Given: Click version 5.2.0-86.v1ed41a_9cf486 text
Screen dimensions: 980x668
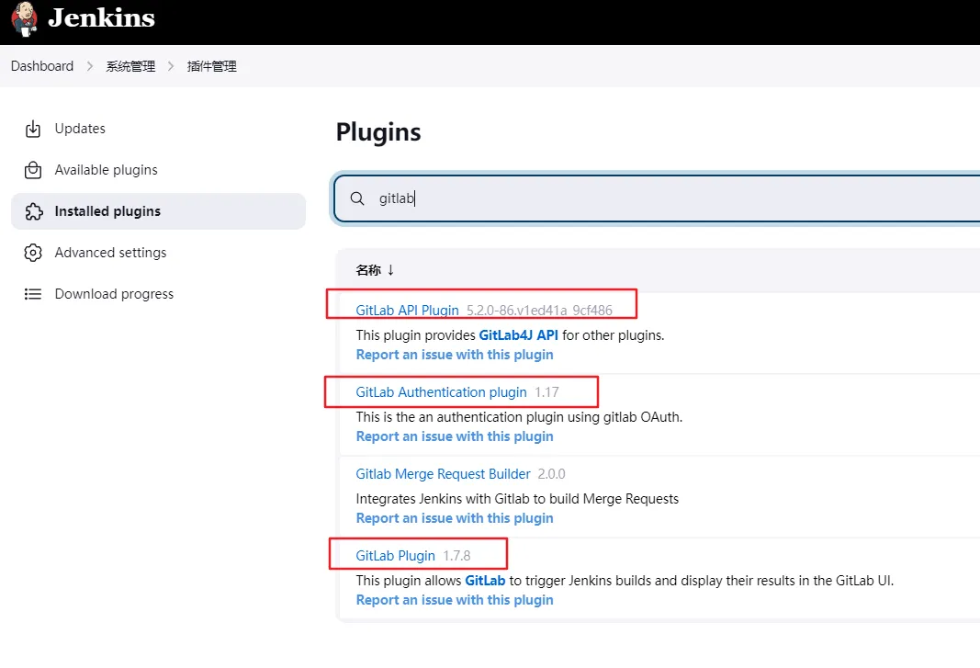Looking at the screenshot, I should (539, 311).
